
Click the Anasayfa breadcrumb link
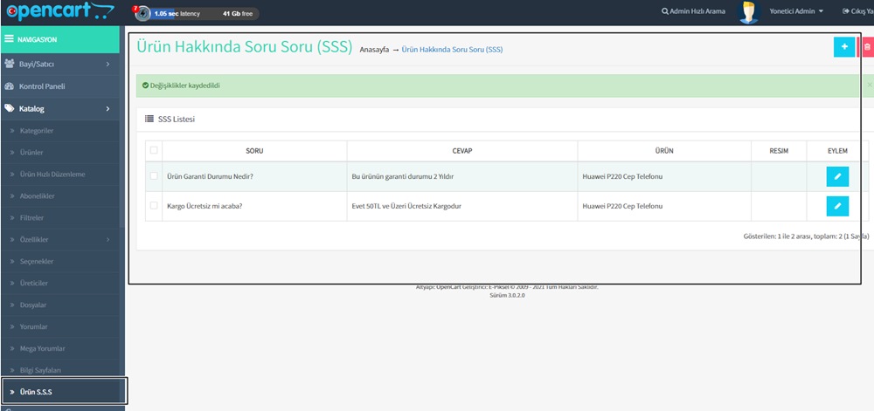pyautogui.click(x=374, y=50)
